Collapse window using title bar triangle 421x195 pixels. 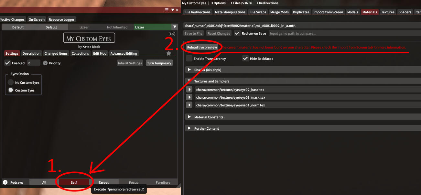[173, 10]
